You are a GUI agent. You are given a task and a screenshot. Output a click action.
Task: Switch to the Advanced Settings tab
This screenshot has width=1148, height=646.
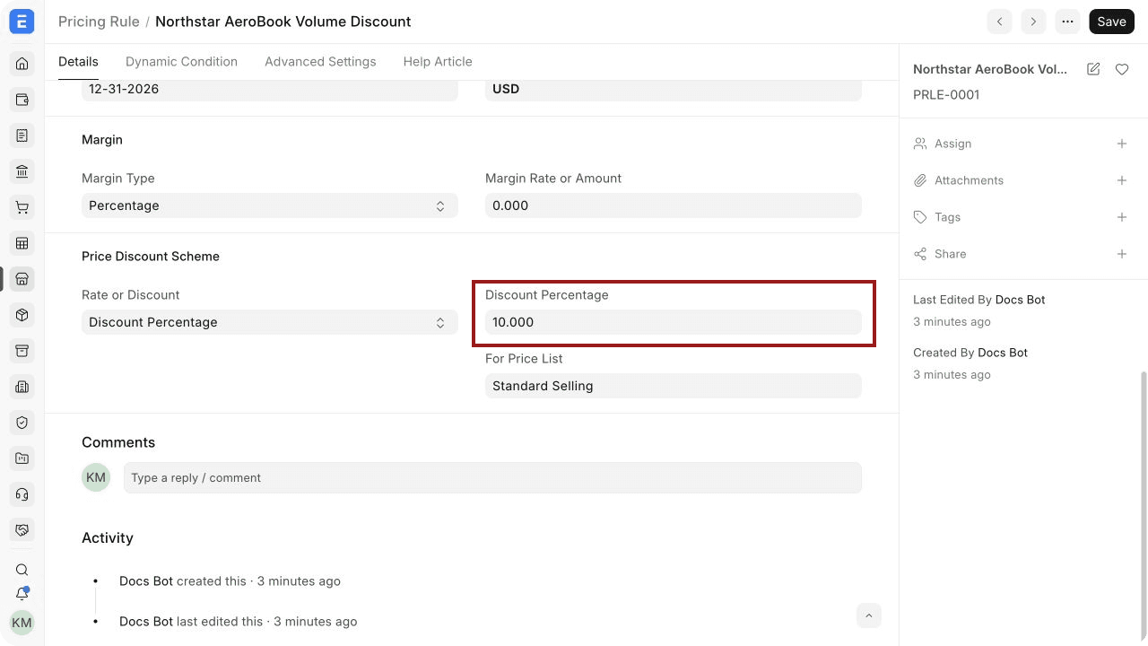(320, 62)
